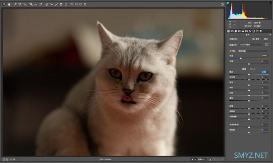Open the Detail panel tab
273x163 pixels.
click(236, 31)
